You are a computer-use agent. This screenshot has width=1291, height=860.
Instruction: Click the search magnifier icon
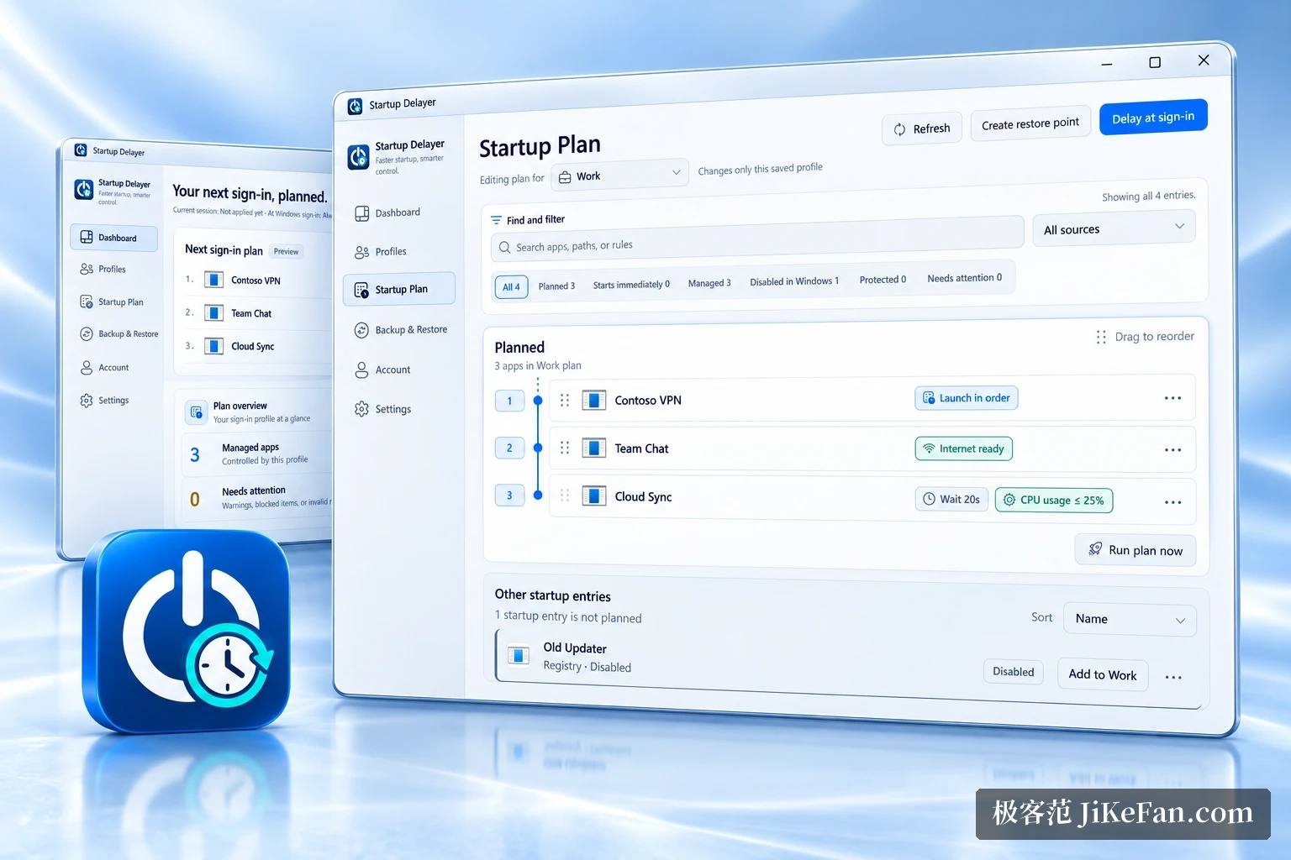point(505,248)
